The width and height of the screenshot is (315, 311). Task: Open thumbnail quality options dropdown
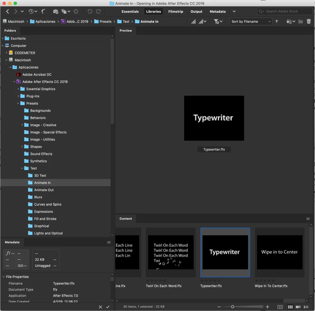pos(203,22)
